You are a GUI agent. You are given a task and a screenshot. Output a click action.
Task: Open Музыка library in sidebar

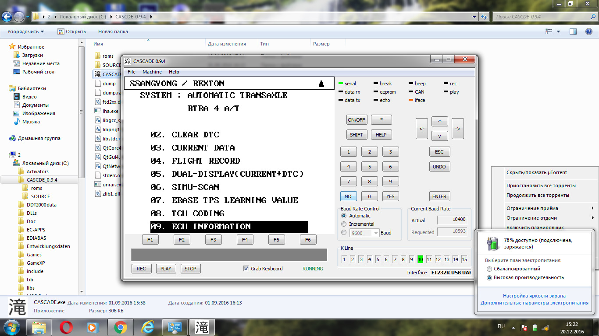click(31, 122)
